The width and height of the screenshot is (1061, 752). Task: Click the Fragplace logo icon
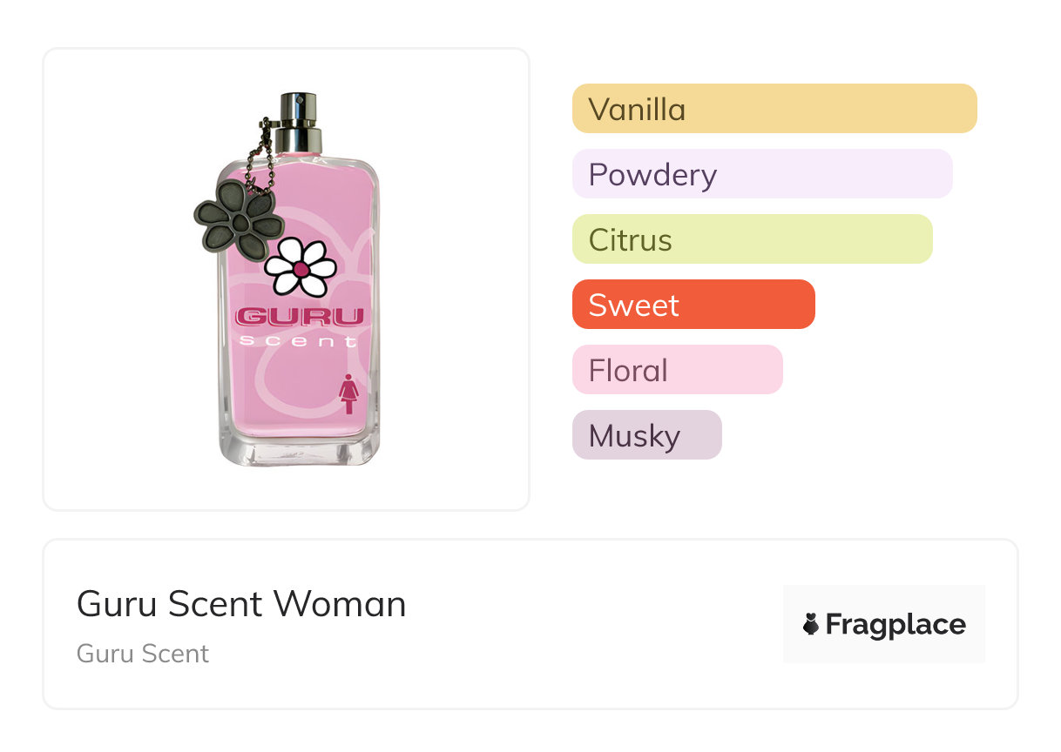tap(811, 624)
